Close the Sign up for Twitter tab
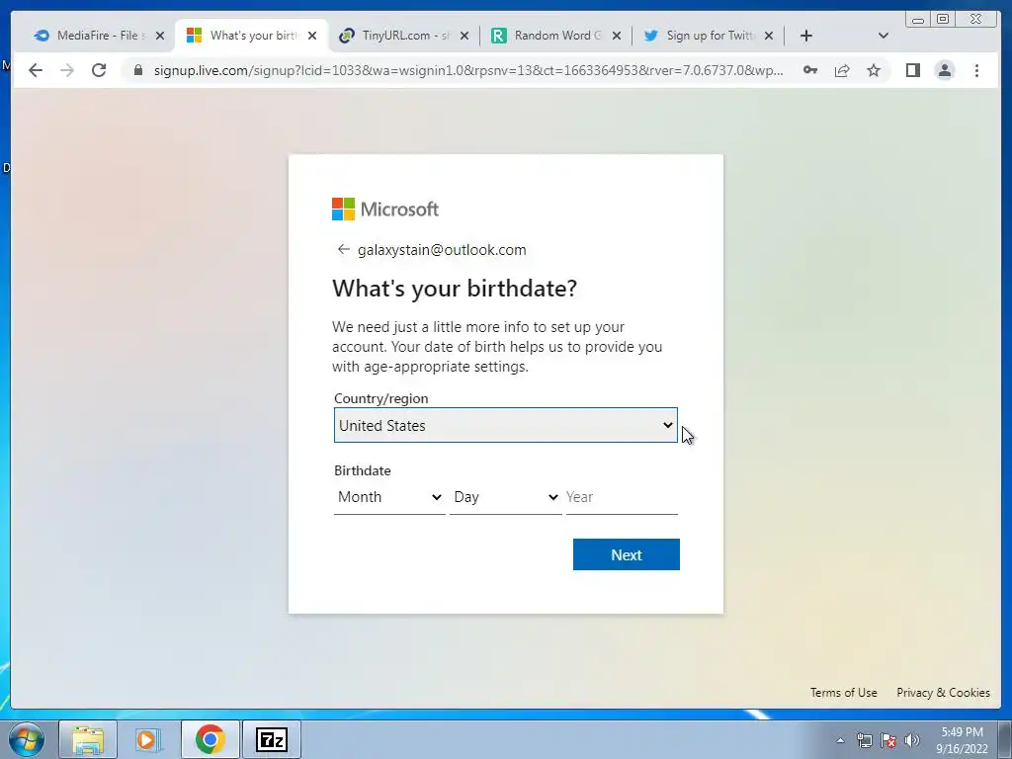 pos(769,36)
